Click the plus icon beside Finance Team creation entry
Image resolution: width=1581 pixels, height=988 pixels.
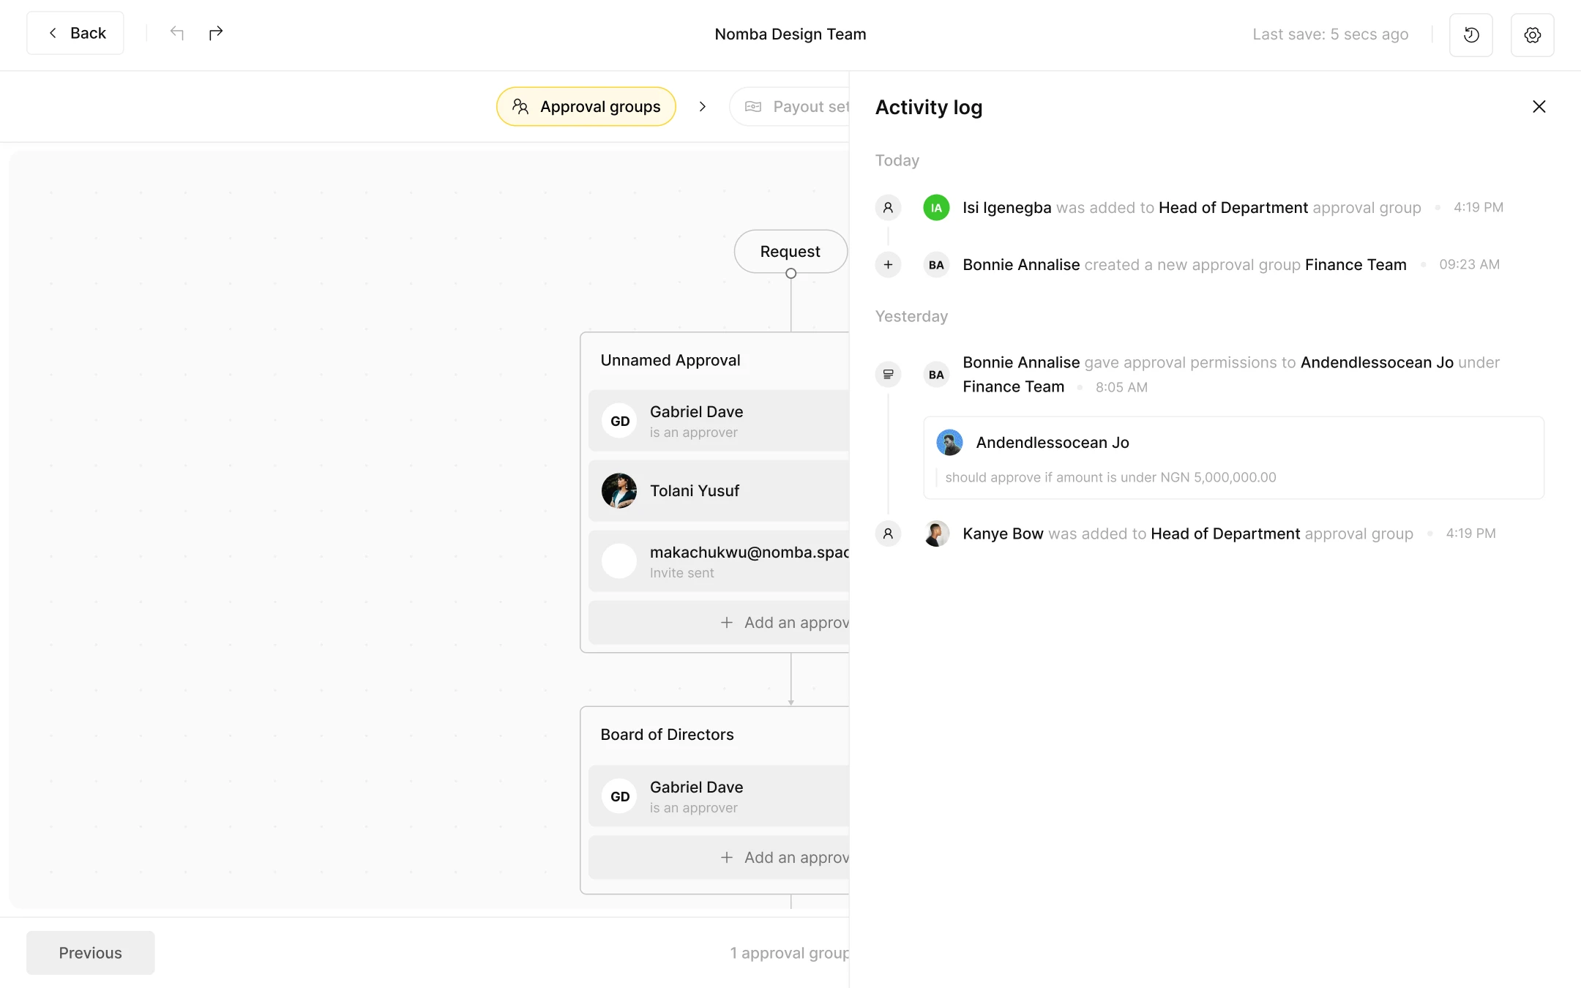888,264
